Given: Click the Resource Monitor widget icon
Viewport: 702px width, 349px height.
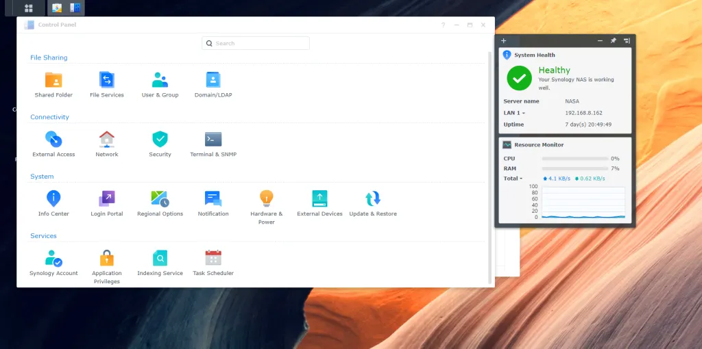Looking at the screenshot, I should pyautogui.click(x=507, y=145).
